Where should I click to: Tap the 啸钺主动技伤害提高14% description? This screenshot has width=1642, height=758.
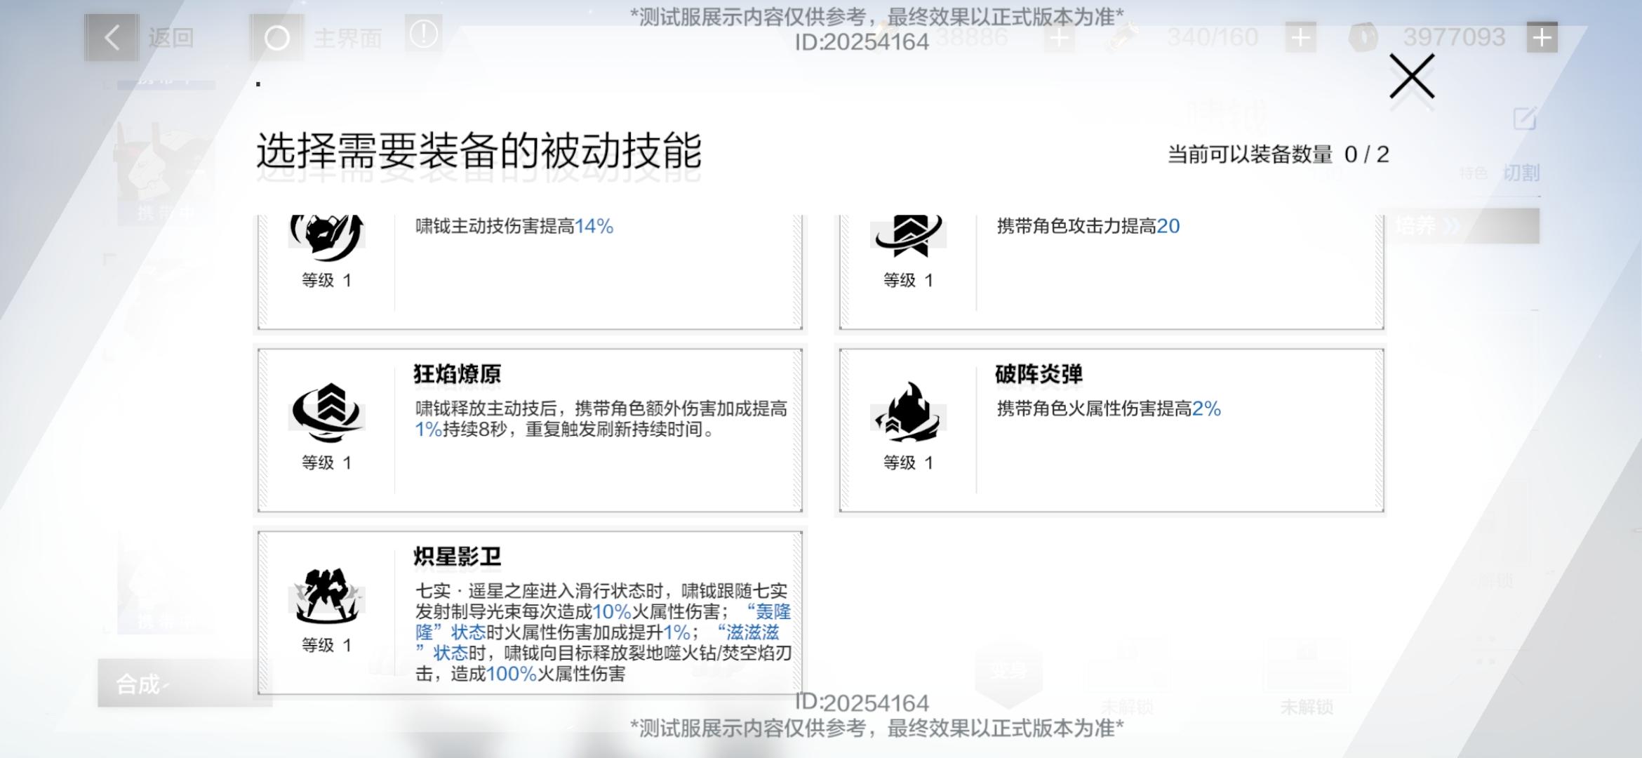coord(514,226)
